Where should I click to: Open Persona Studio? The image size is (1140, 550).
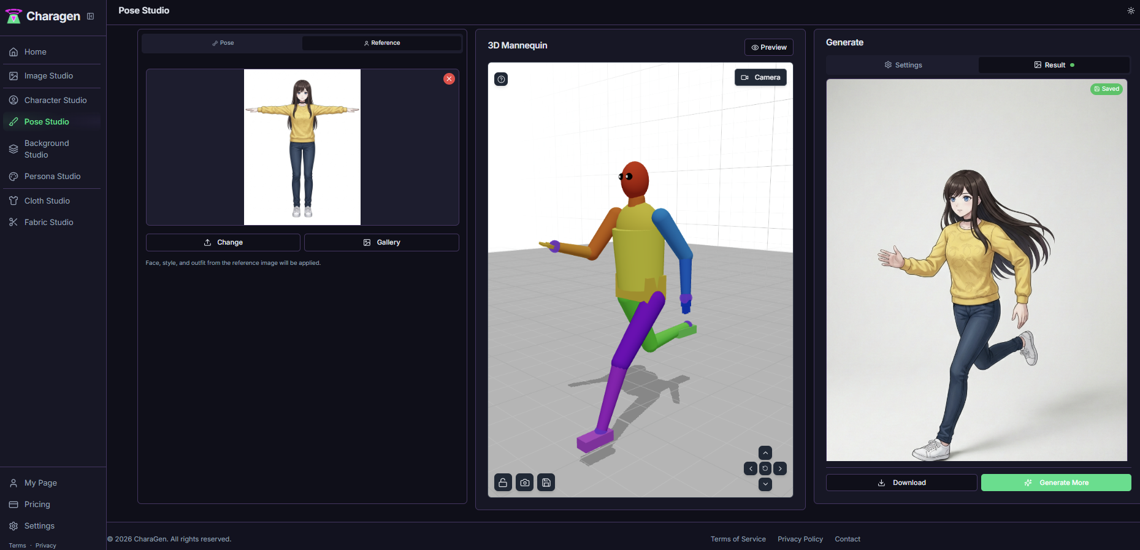click(x=52, y=177)
